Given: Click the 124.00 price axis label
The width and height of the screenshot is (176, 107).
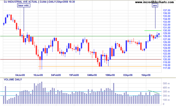Looking at the screenshot, I should coord(167,48).
